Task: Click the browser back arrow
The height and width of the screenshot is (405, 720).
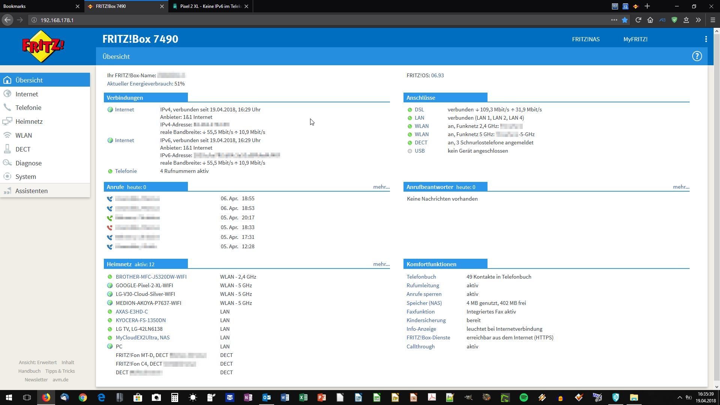Action: pyautogui.click(x=7, y=20)
